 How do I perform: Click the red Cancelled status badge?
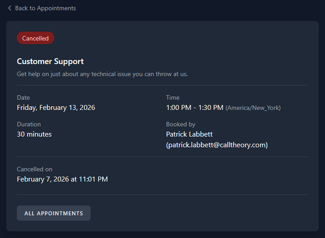tap(36, 38)
